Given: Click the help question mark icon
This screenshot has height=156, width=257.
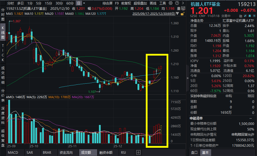Looking at the screenshot, I should [177, 3].
